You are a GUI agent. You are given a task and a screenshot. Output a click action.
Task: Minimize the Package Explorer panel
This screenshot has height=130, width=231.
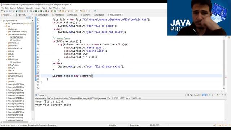(30, 14)
